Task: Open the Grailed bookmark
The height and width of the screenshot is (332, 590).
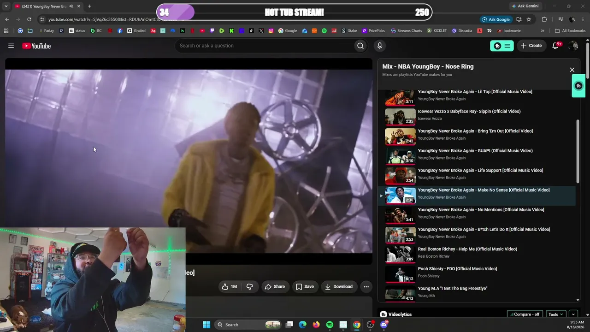Action: tap(136, 31)
